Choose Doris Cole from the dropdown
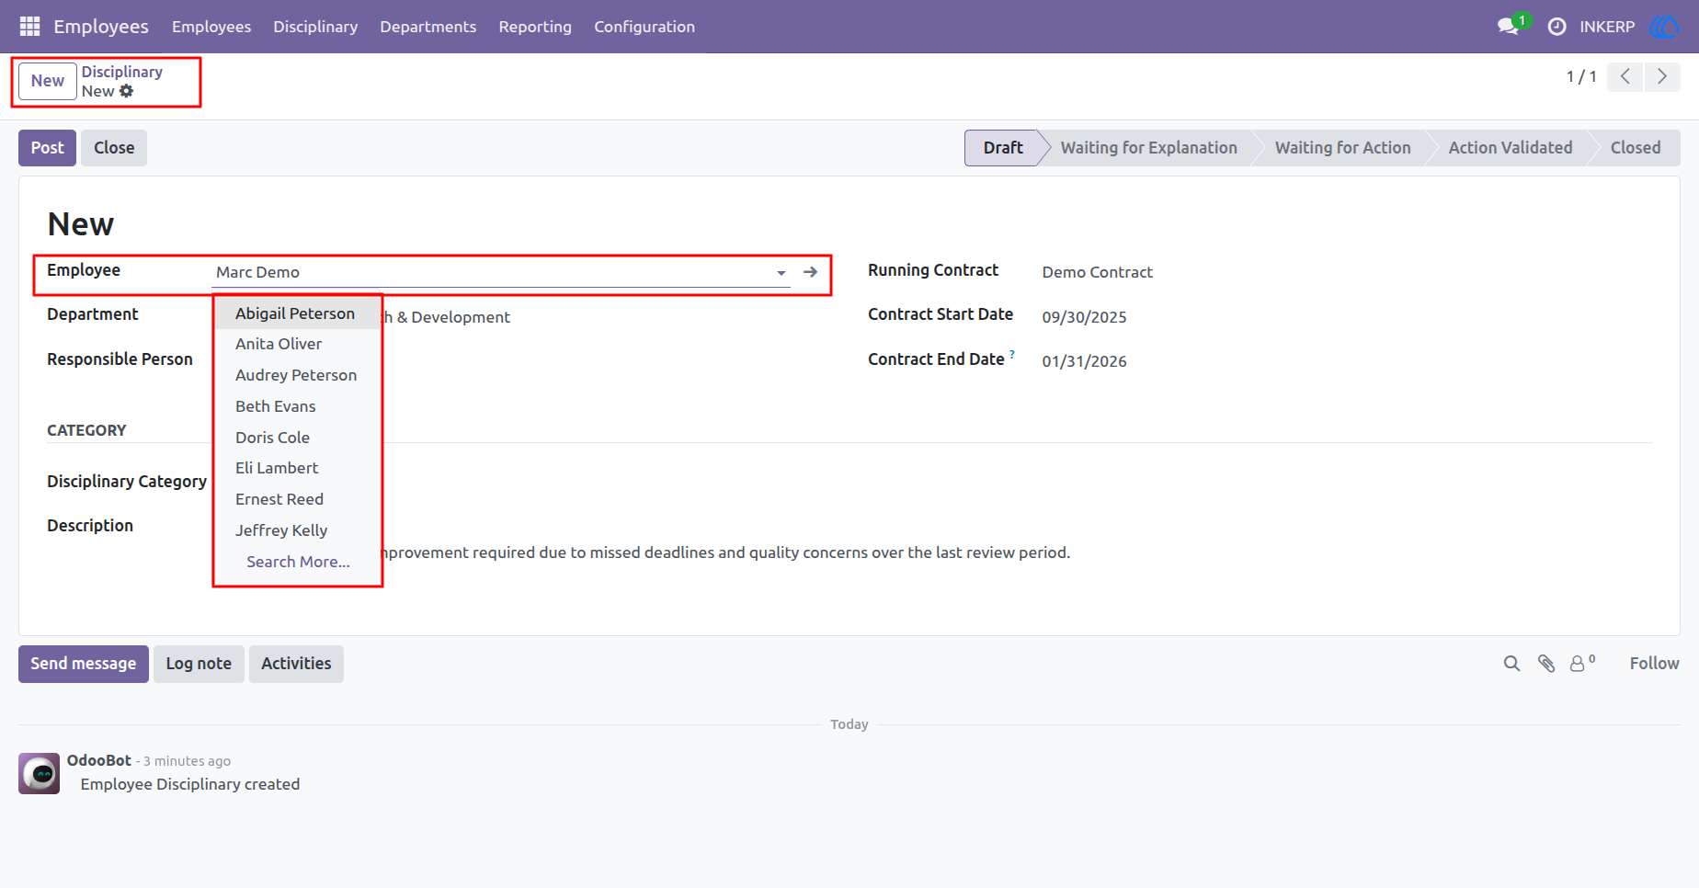This screenshot has height=888, width=1699. pos(297,438)
